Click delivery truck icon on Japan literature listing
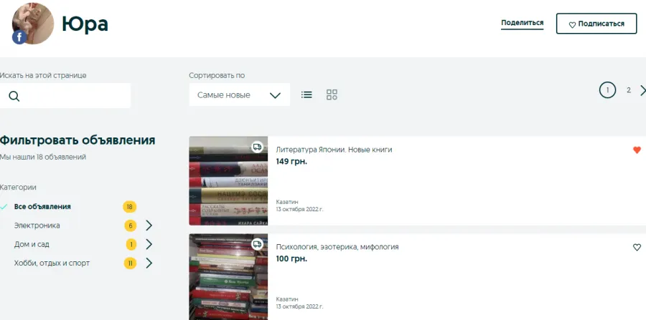 point(258,147)
